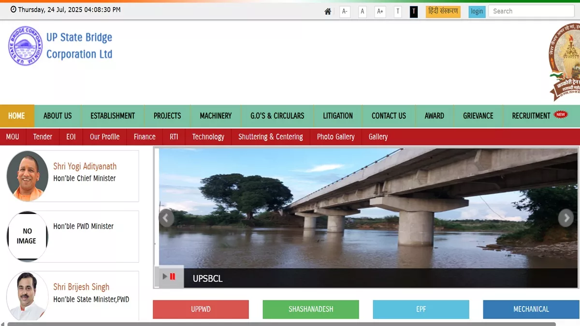
Task: Click into the Search input field
Action: point(531,11)
